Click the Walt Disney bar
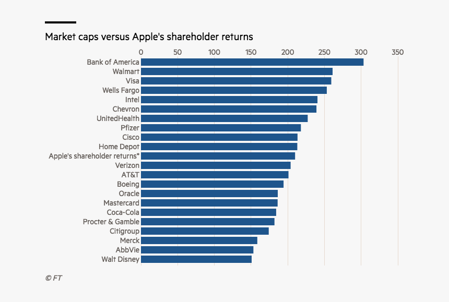Screen dimensions: 449x302 point(196,259)
